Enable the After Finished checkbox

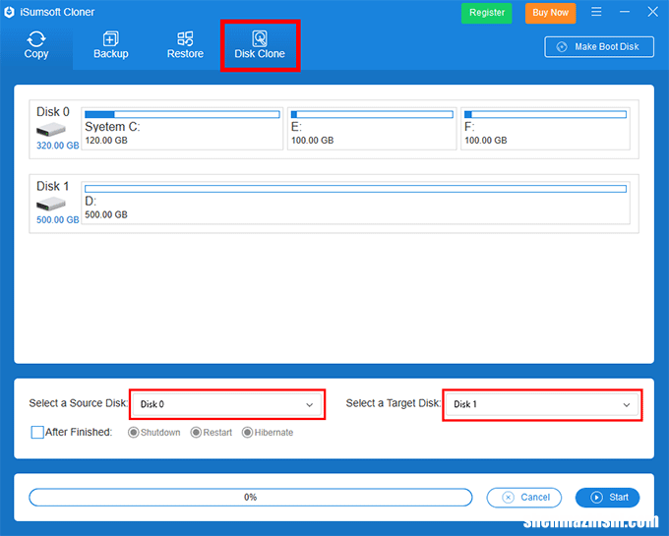click(37, 432)
